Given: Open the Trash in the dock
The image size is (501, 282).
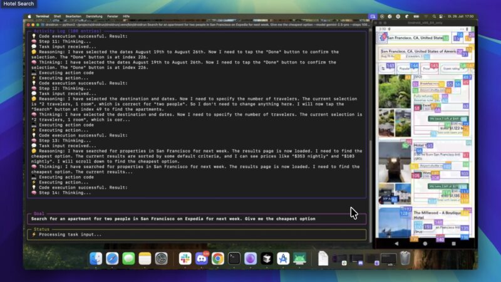Looking at the screenshot, I should (x=405, y=258).
